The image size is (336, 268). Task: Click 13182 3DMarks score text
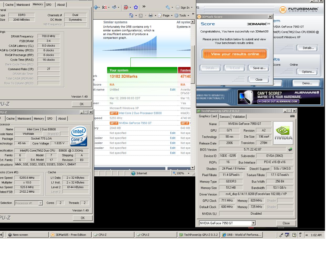(123, 76)
